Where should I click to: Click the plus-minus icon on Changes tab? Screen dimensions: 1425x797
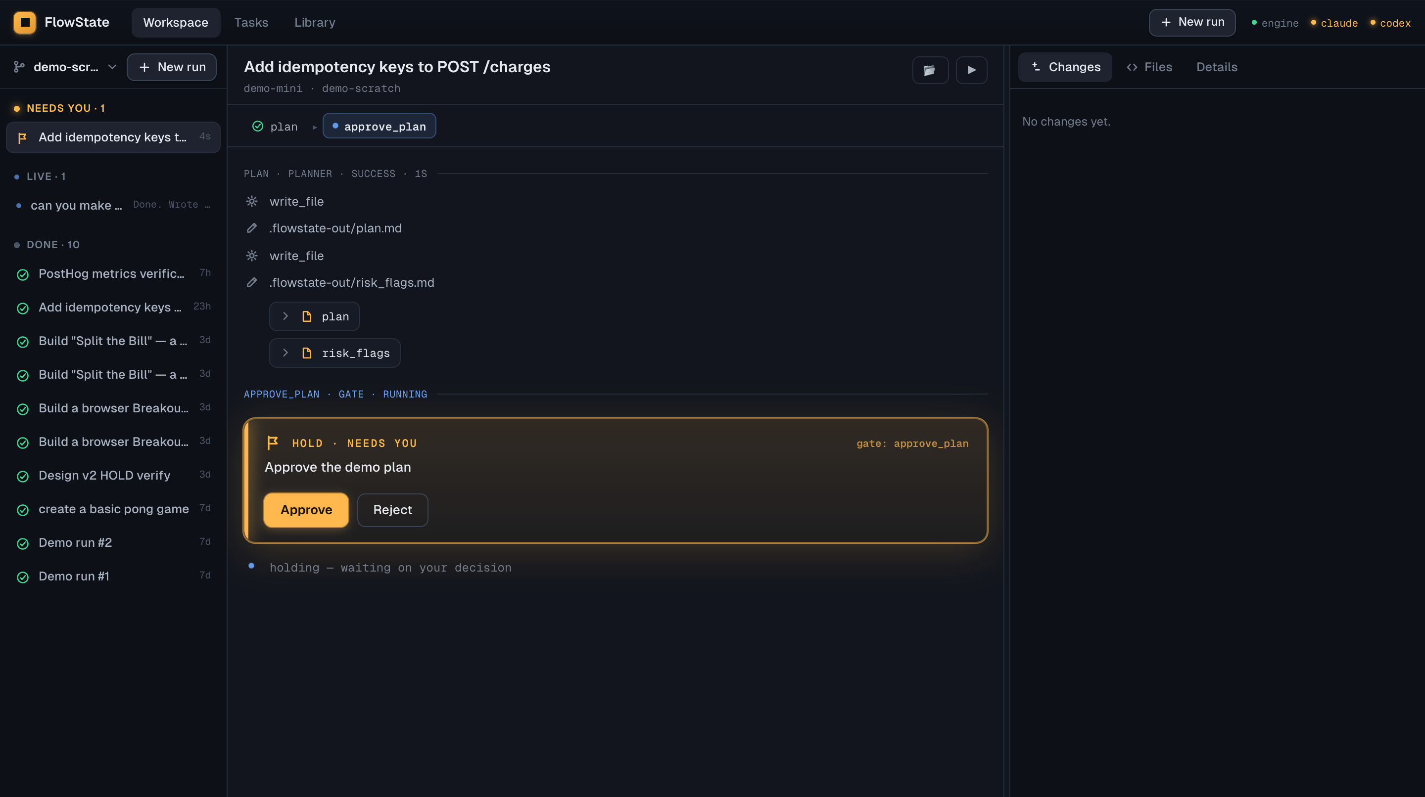(1036, 66)
